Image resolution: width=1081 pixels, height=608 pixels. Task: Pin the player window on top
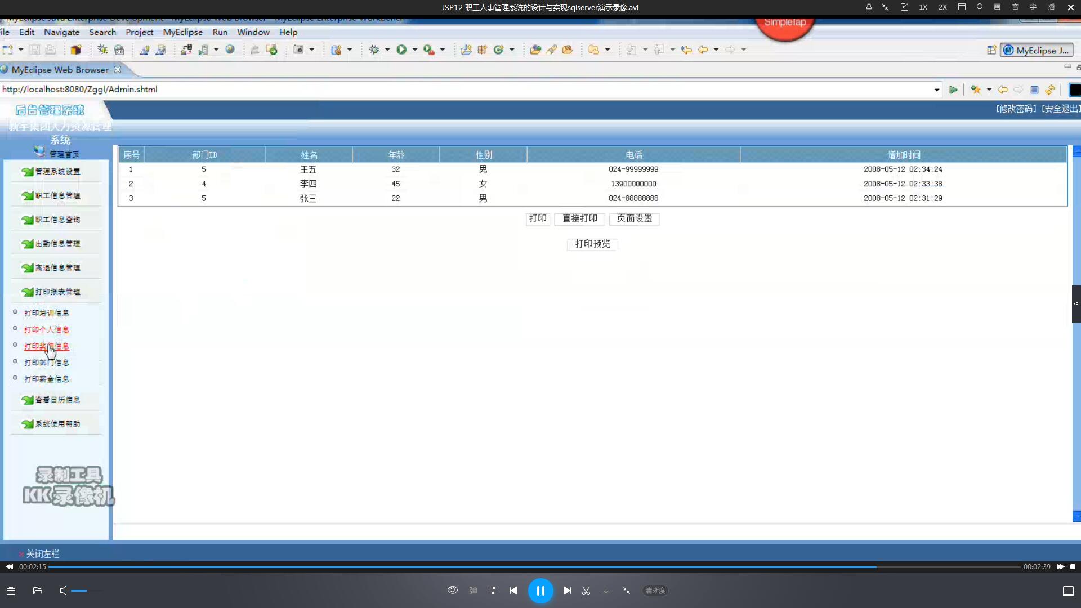coord(869,7)
